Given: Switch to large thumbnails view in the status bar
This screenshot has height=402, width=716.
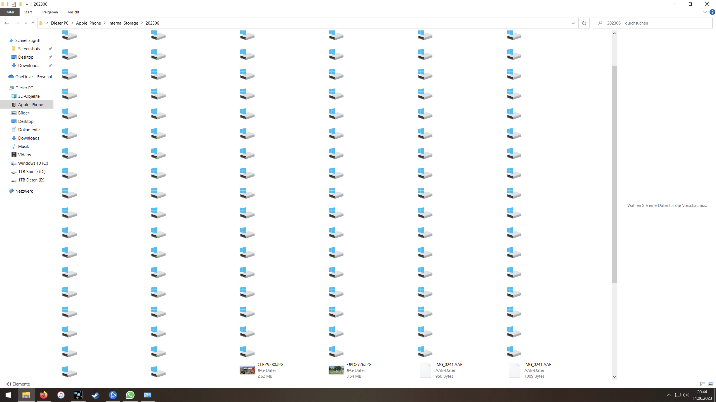Looking at the screenshot, I should tap(711, 384).
